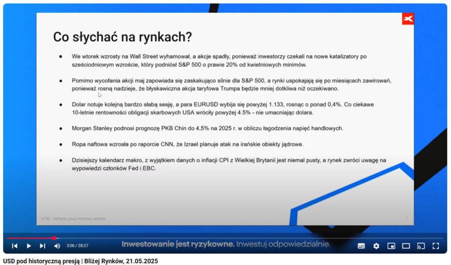Cast video to a TV

point(421,246)
